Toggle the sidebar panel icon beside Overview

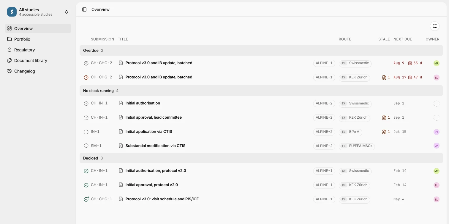[x=84, y=9]
